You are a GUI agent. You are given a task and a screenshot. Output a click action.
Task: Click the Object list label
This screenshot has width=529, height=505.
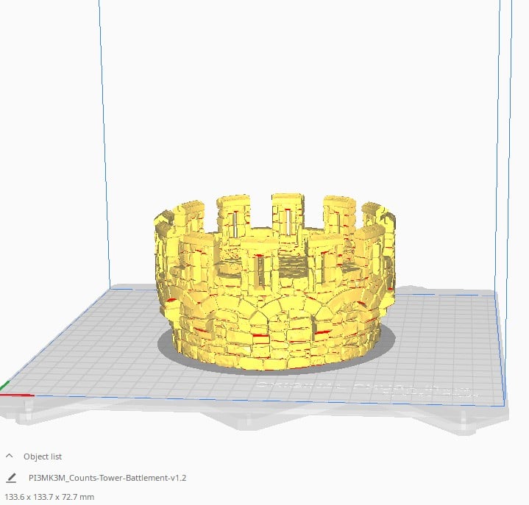pyautogui.click(x=43, y=456)
